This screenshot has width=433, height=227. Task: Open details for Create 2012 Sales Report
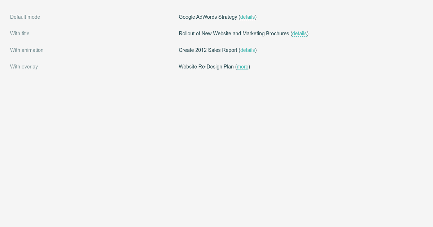click(x=247, y=50)
